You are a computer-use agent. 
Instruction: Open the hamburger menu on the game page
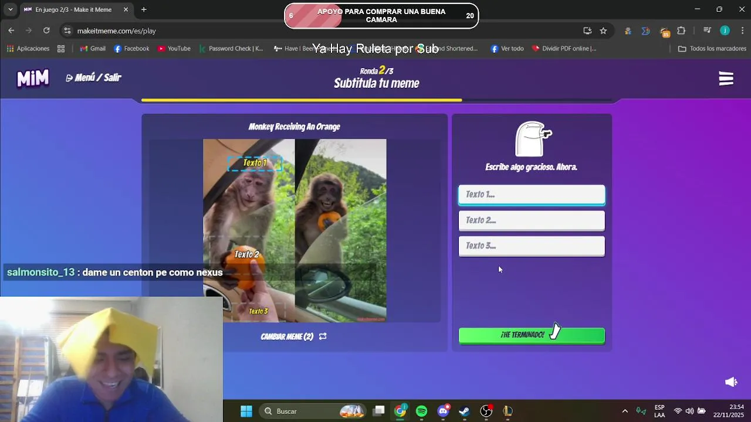tap(726, 79)
